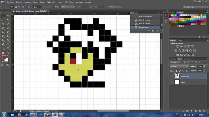Click the Color Balance adjustment icon

point(180,50)
